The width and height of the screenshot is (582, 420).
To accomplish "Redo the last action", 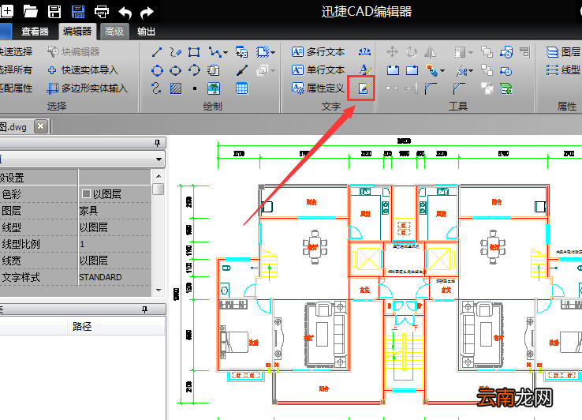I will [147, 13].
